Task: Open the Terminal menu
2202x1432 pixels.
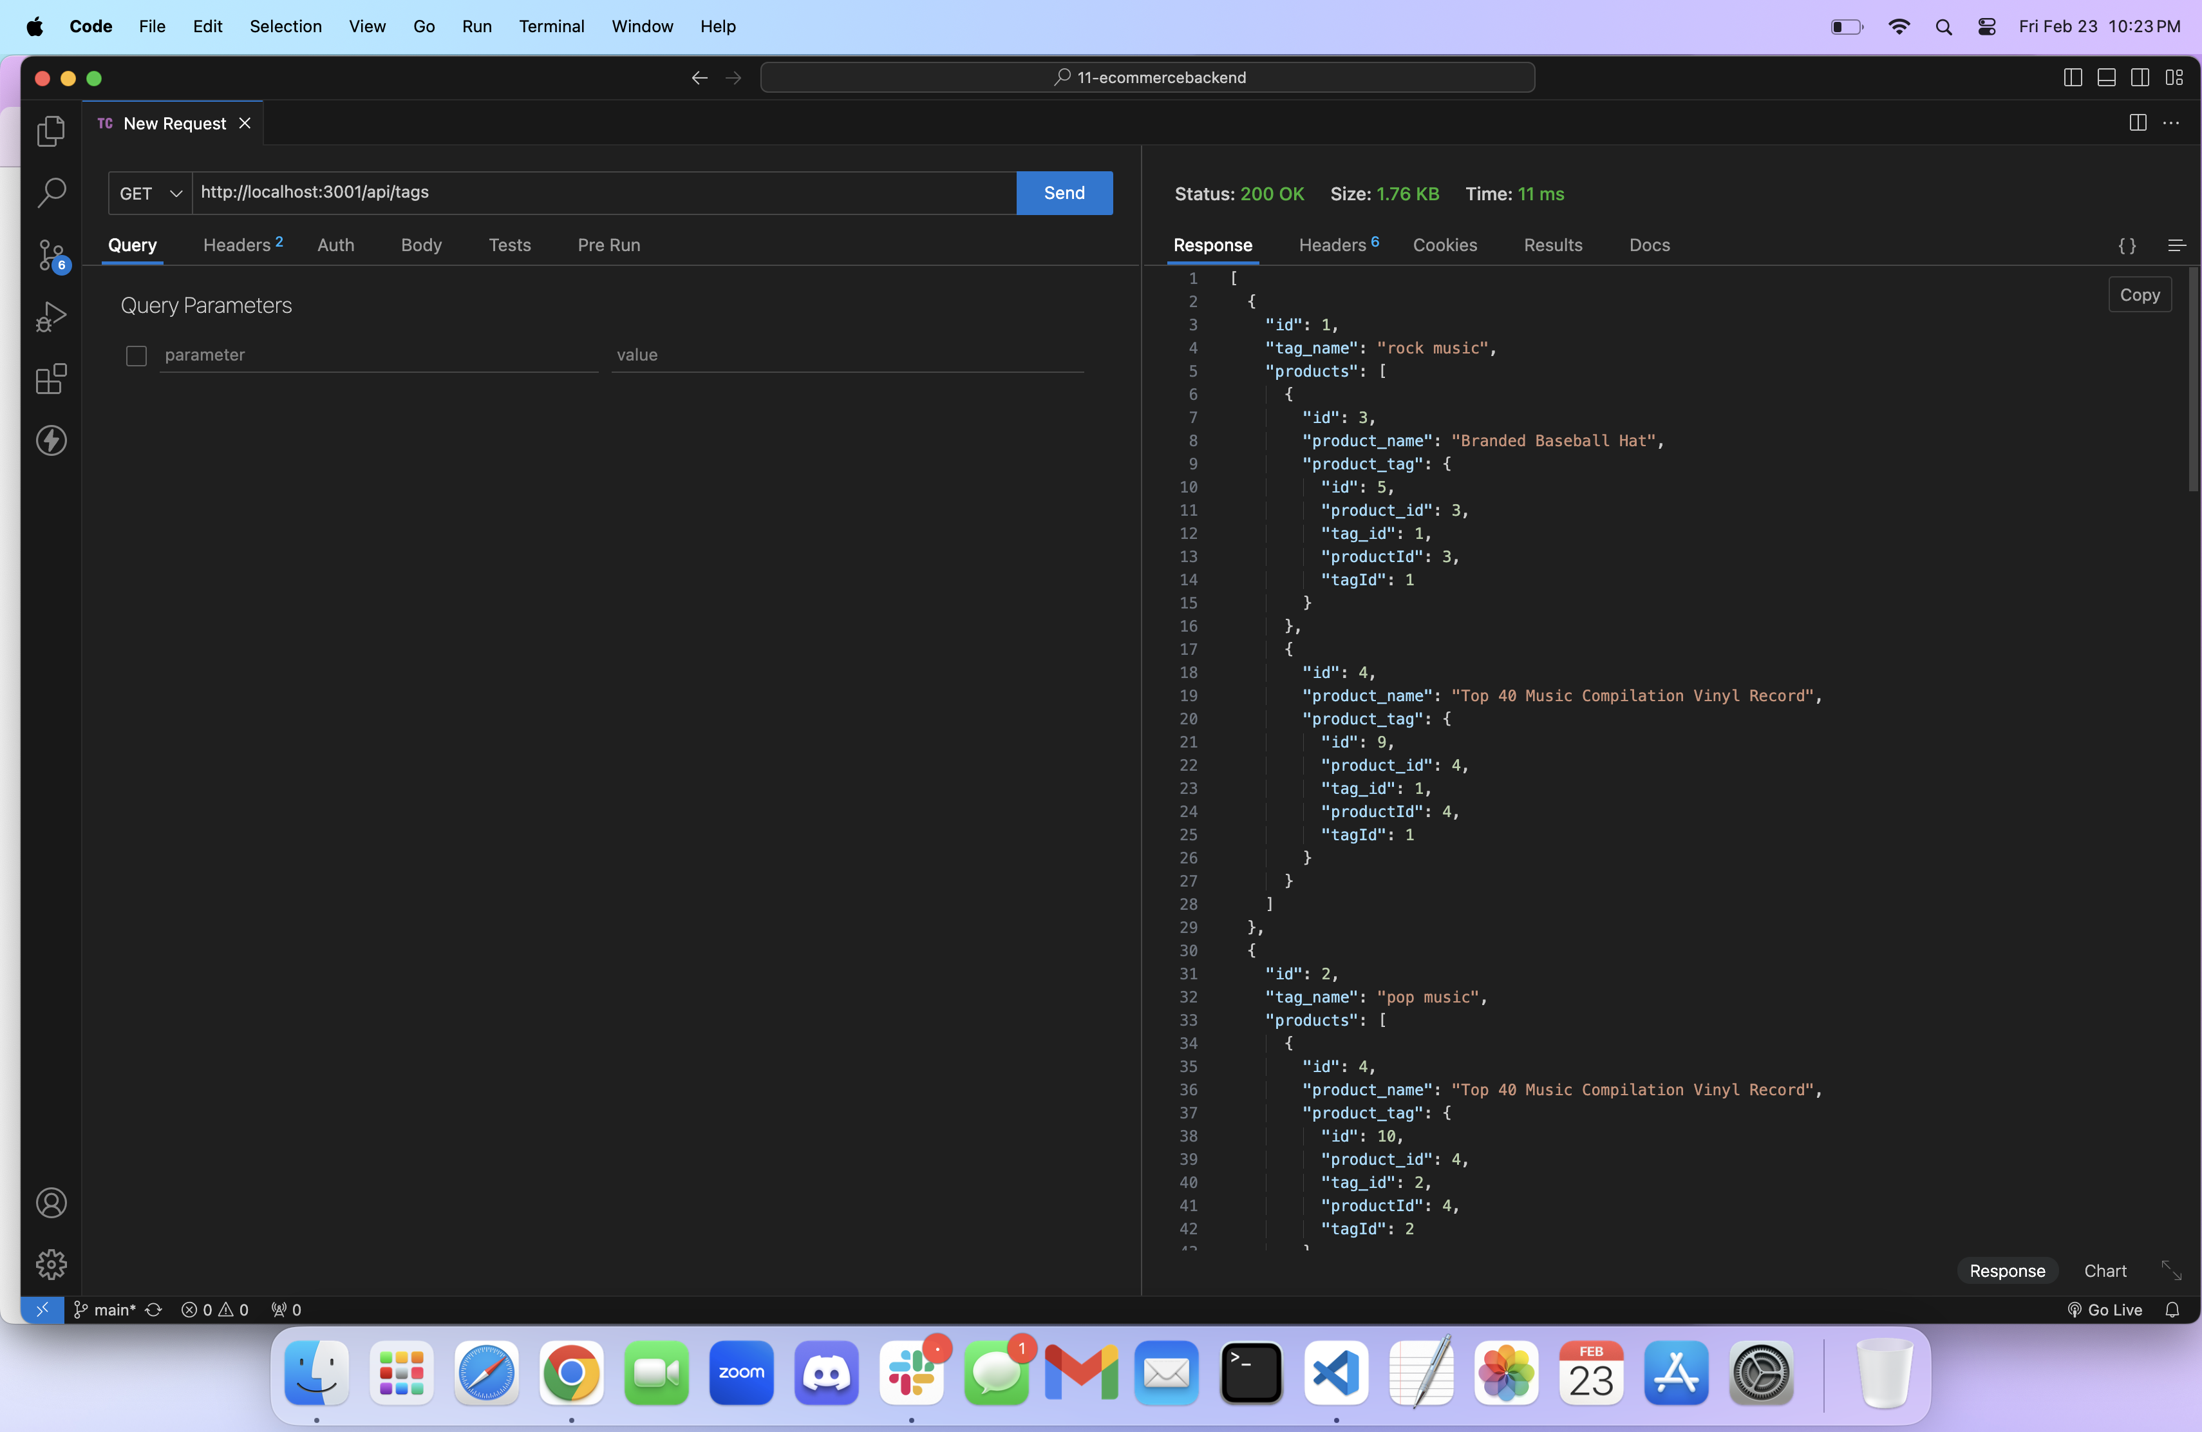Action: click(x=551, y=26)
